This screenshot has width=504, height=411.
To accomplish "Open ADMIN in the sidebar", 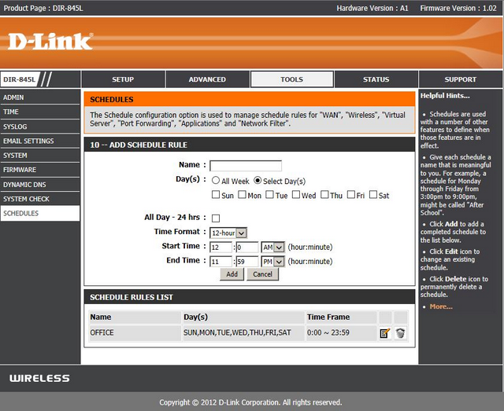I will (x=40, y=97).
